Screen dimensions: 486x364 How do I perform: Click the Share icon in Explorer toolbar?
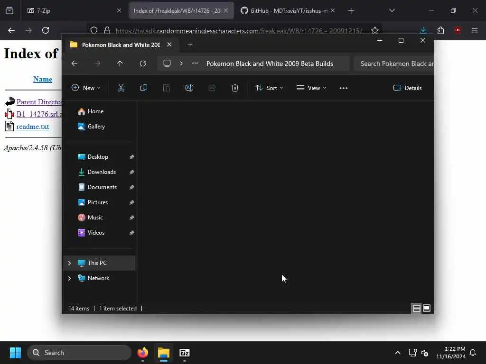(212, 88)
